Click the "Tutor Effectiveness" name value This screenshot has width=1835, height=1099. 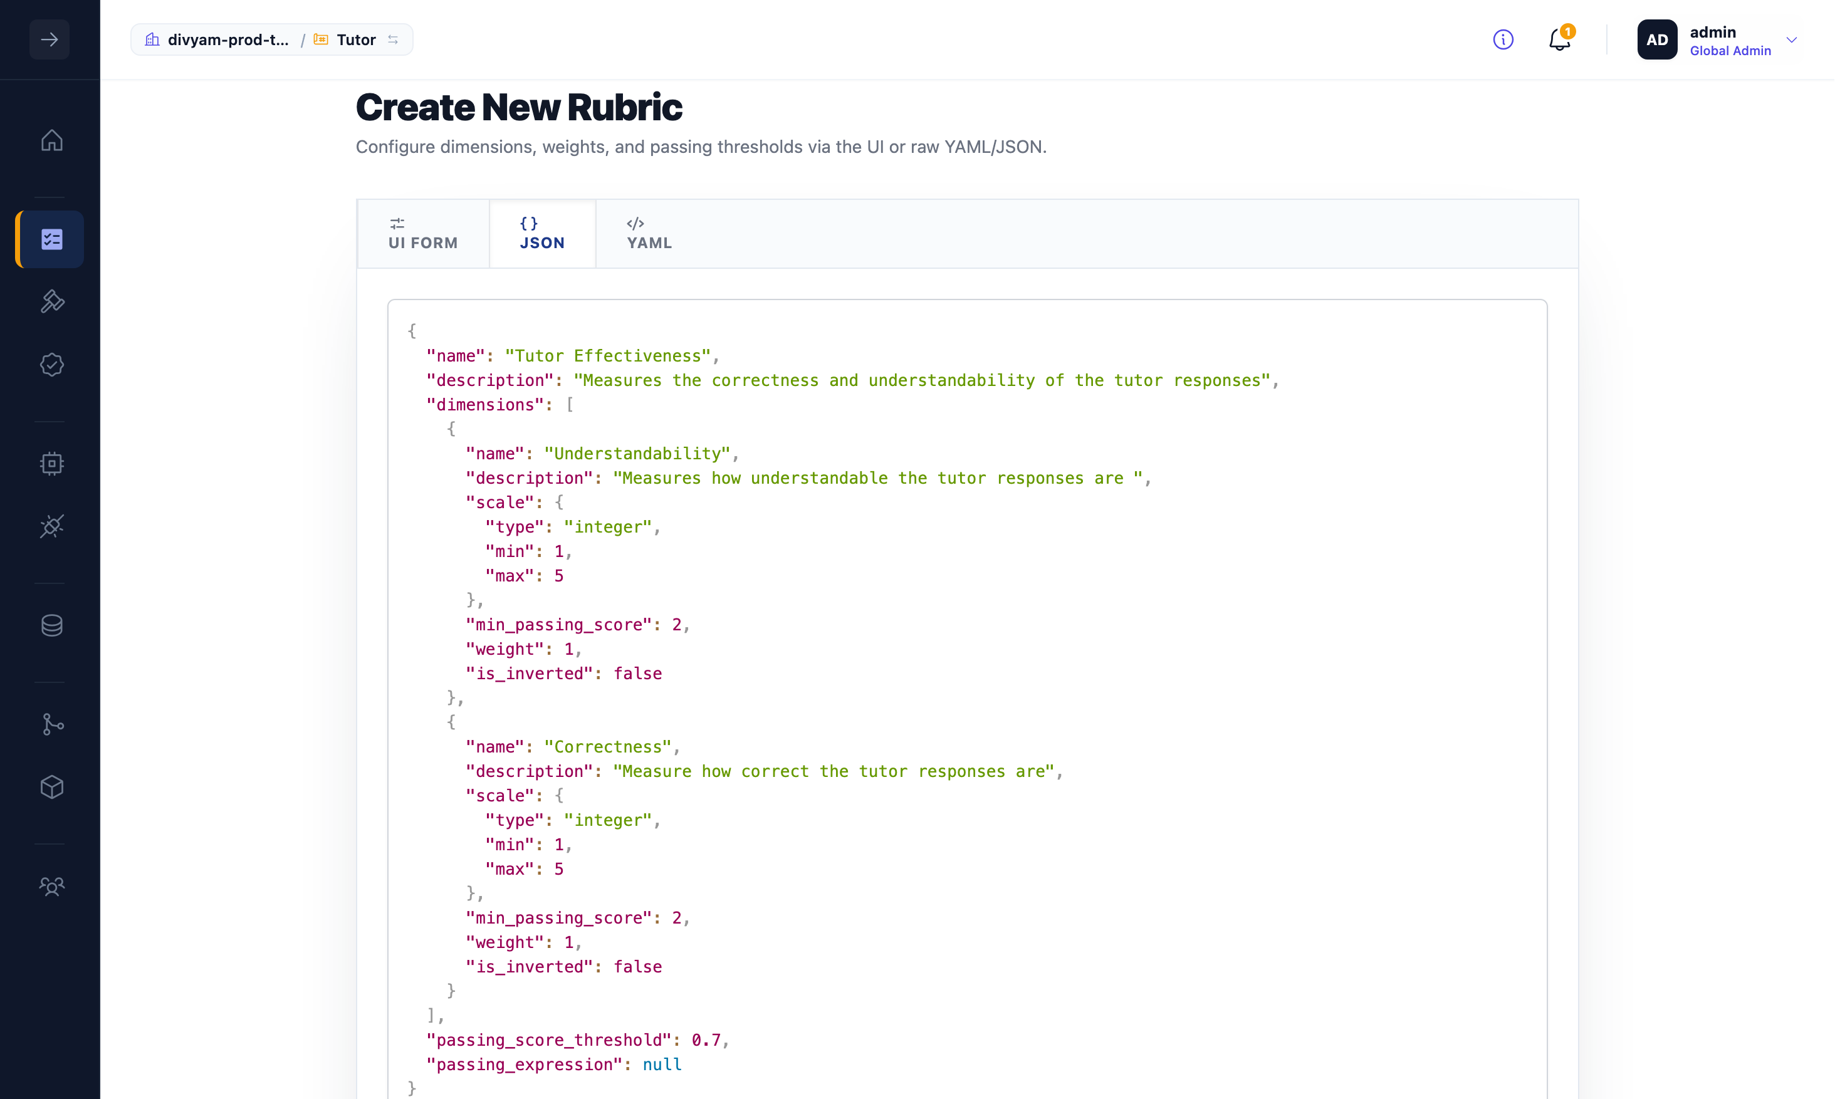coord(608,357)
